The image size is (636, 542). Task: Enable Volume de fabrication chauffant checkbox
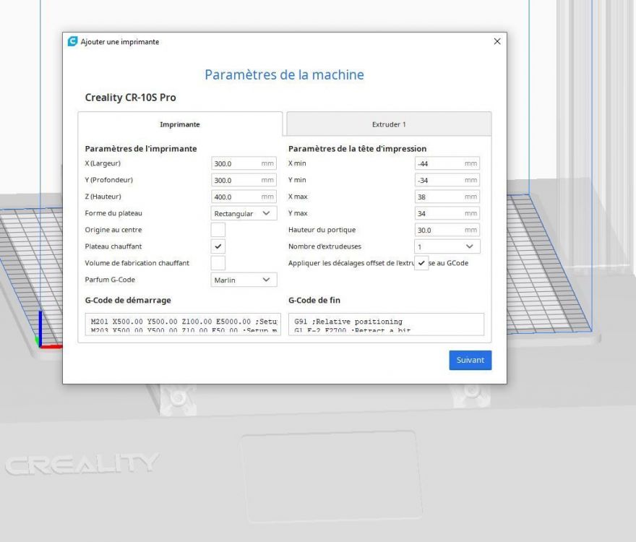(x=218, y=263)
